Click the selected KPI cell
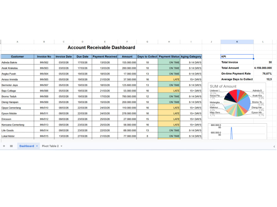 [237, 56]
